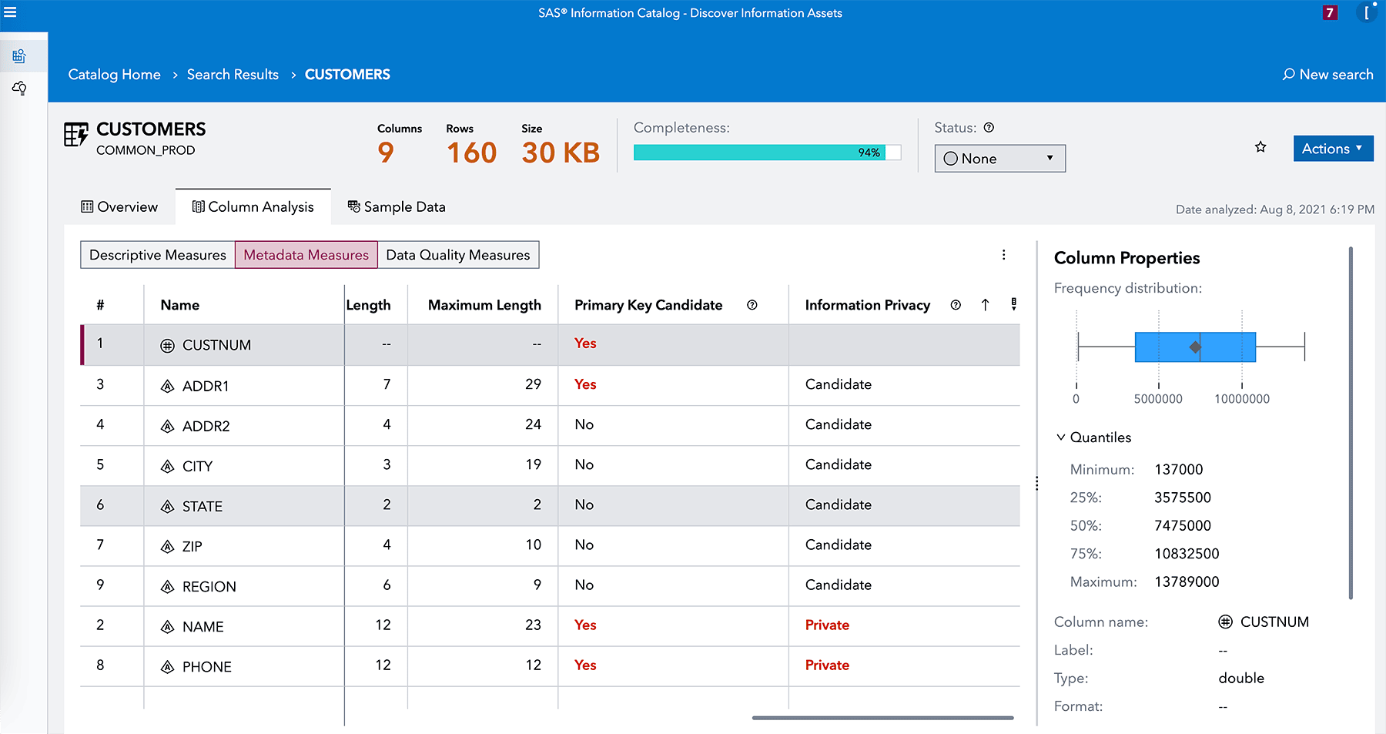Click the COMMON_PROD library name
Screen dimensions: 1386x734
click(x=146, y=150)
